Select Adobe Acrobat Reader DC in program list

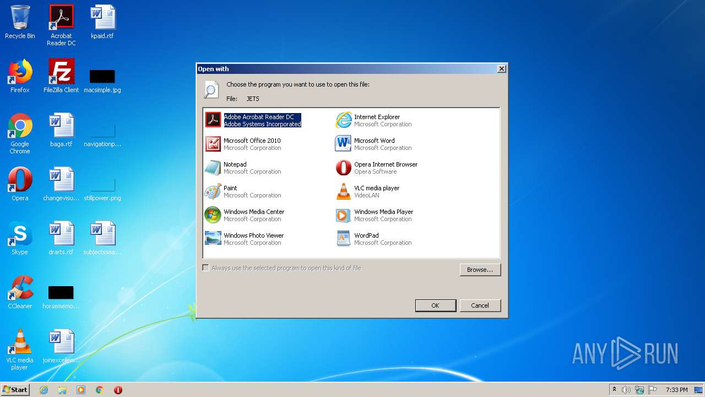(253, 120)
